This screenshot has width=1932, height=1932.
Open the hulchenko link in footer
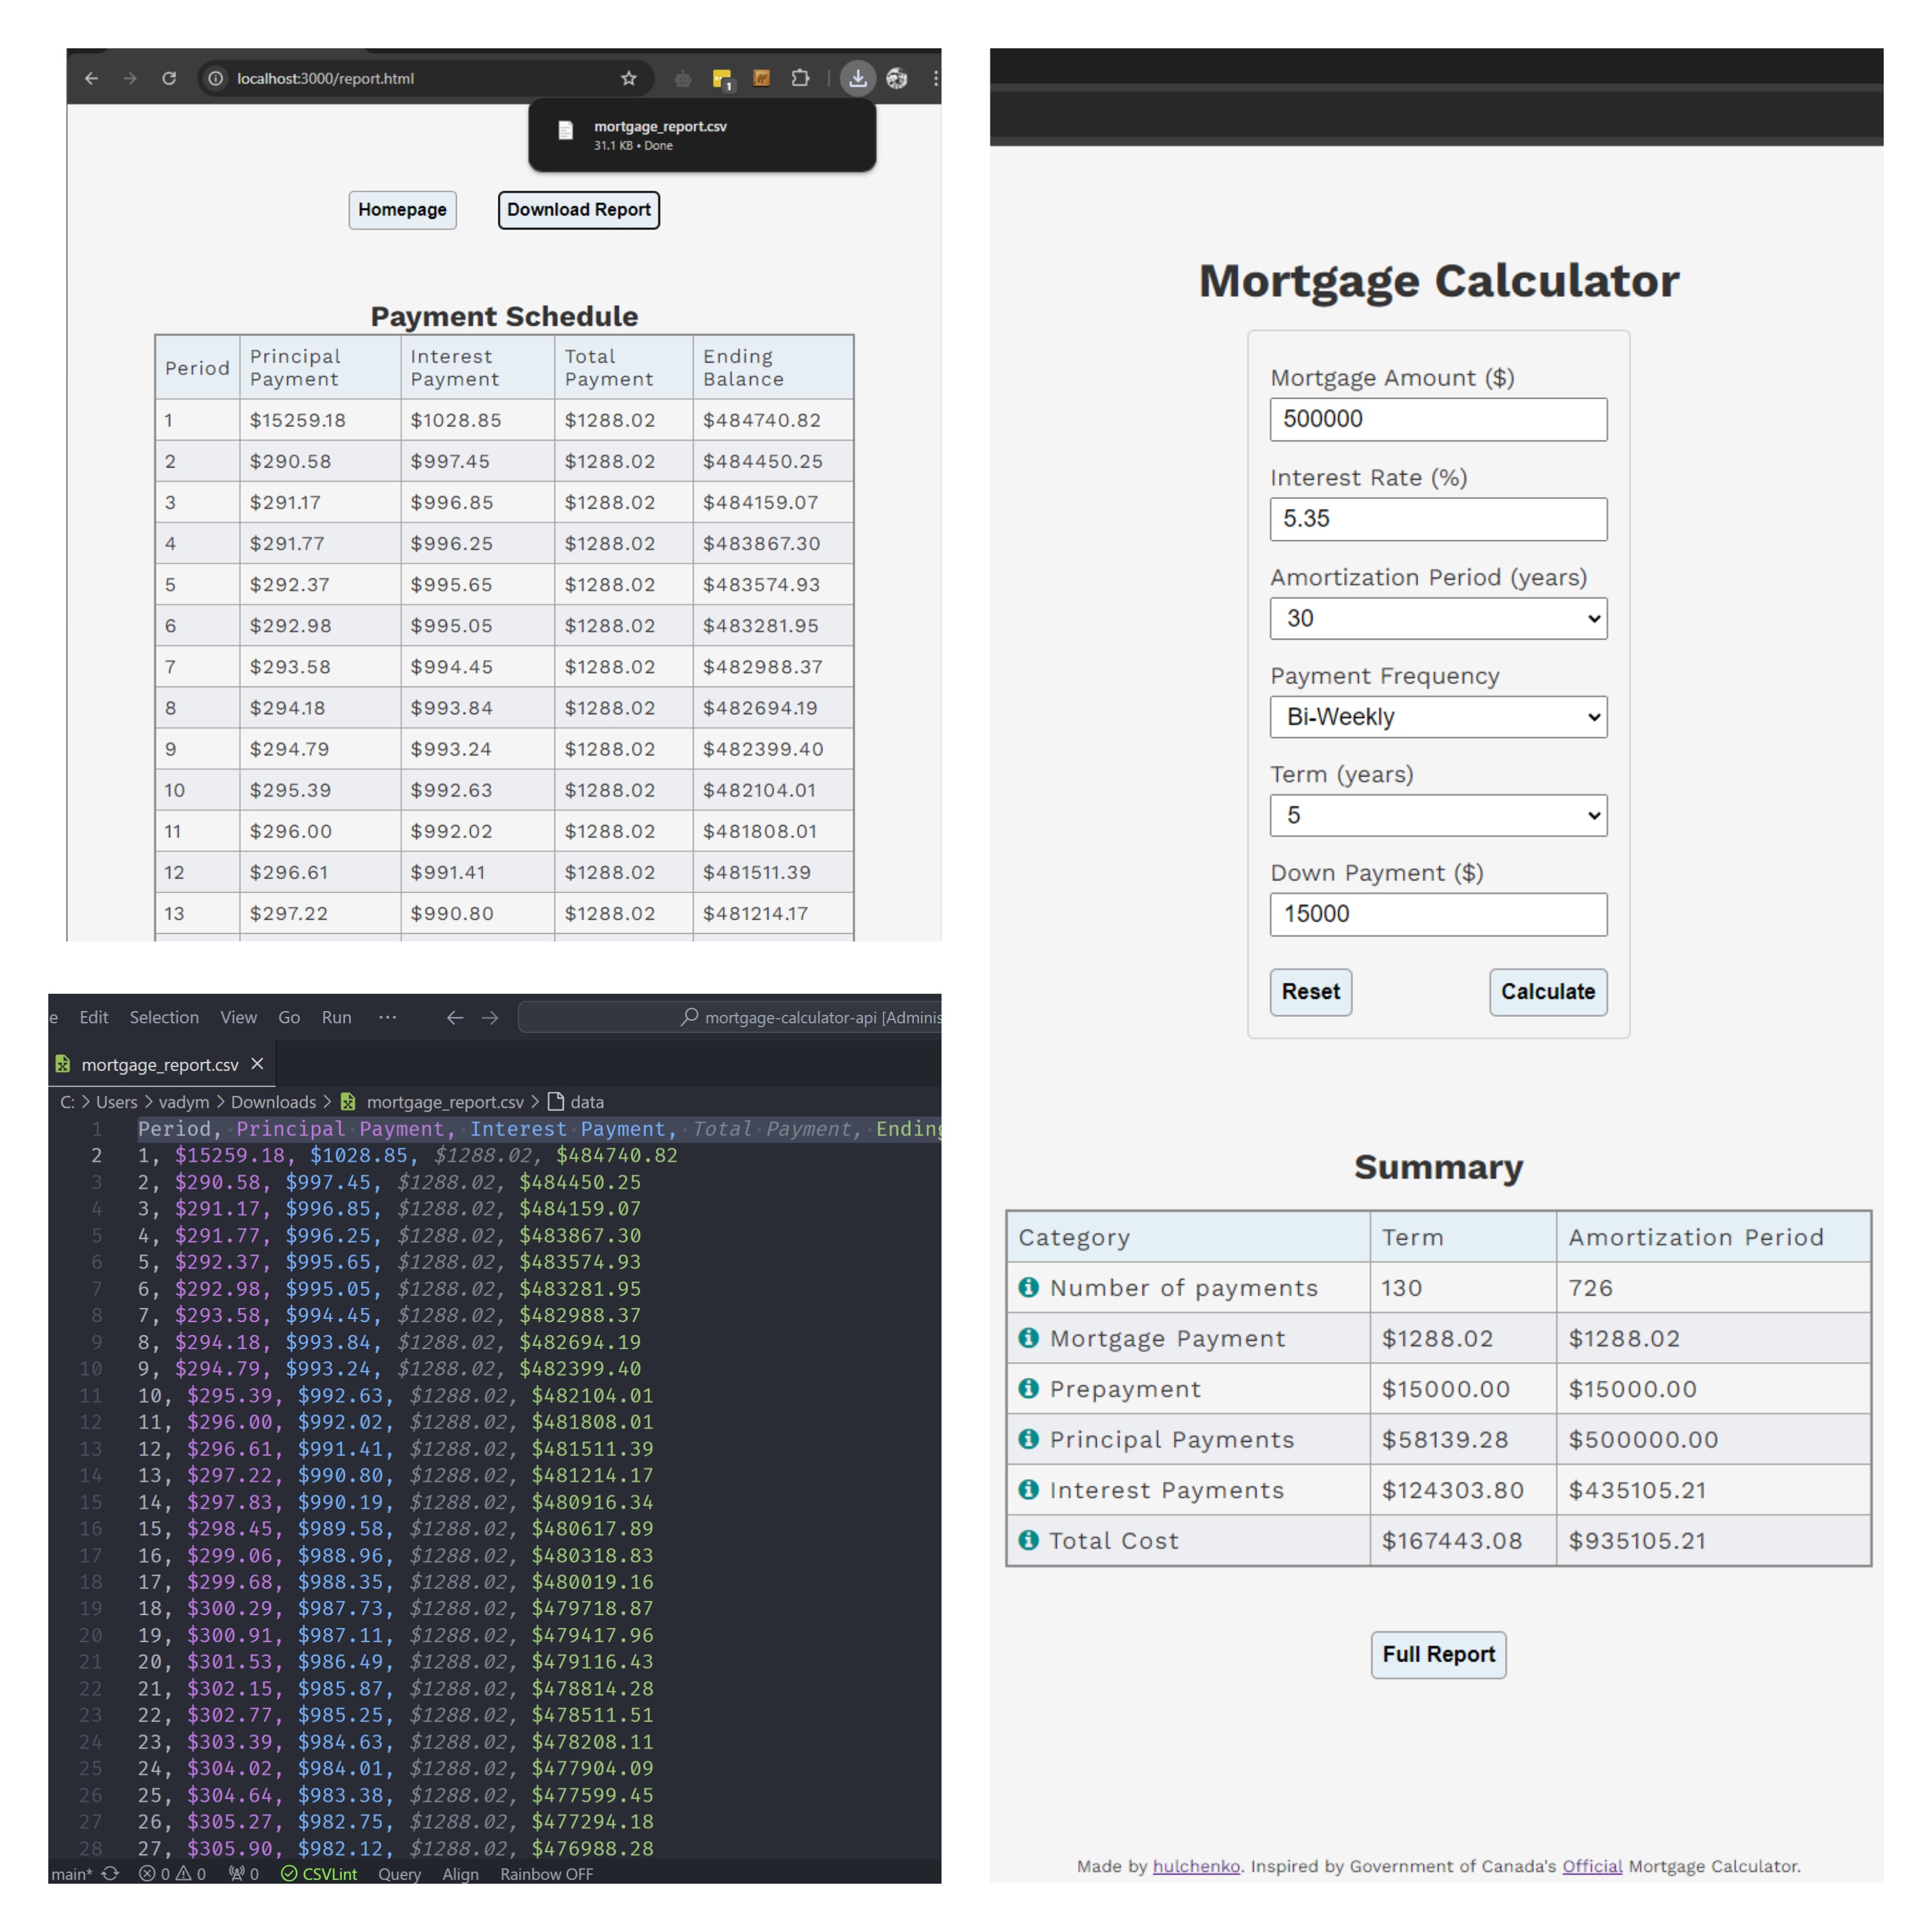pyautogui.click(x=1195, y=1866)
